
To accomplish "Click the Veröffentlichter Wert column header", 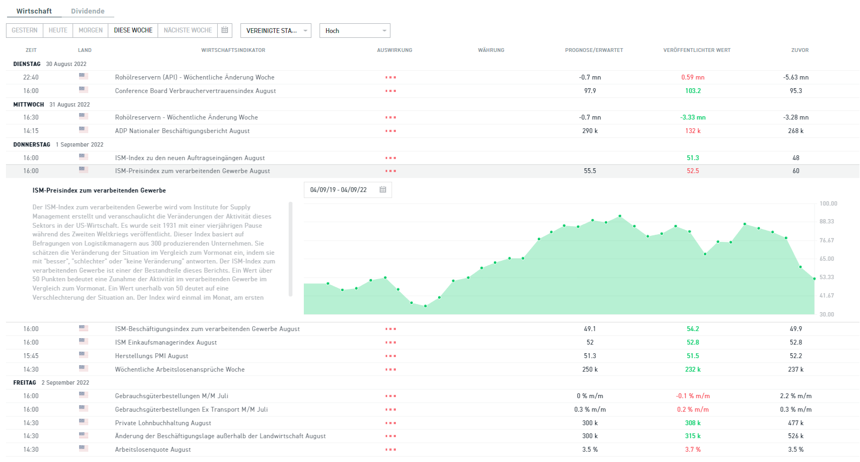I will click(x=697, y=50).
